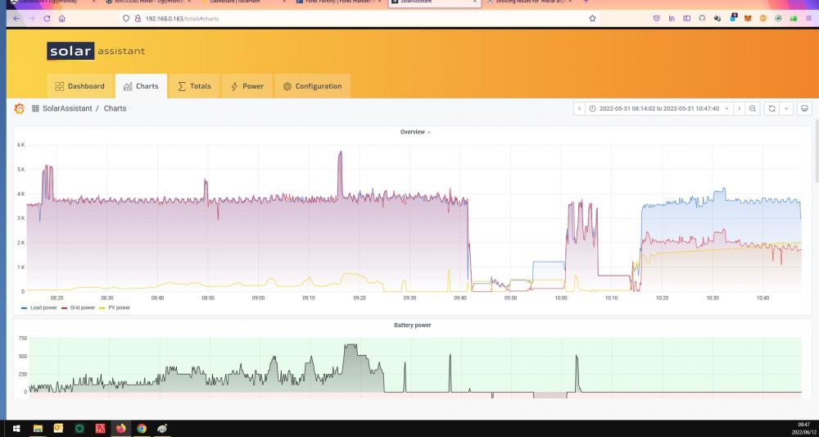Go back in Firefox

pyautogui.click(x=16, y=18)
